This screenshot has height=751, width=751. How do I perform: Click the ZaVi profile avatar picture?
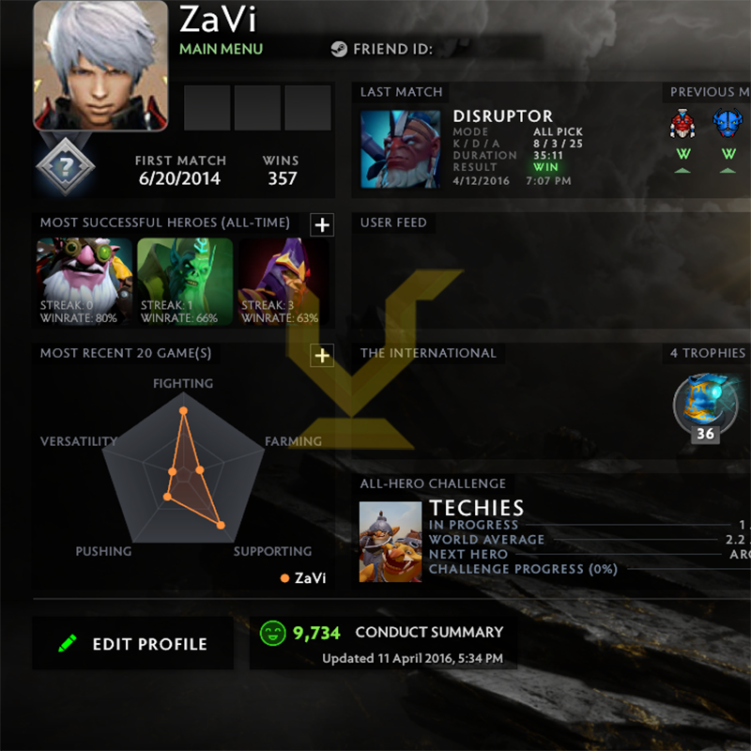(x=100, y=66)
